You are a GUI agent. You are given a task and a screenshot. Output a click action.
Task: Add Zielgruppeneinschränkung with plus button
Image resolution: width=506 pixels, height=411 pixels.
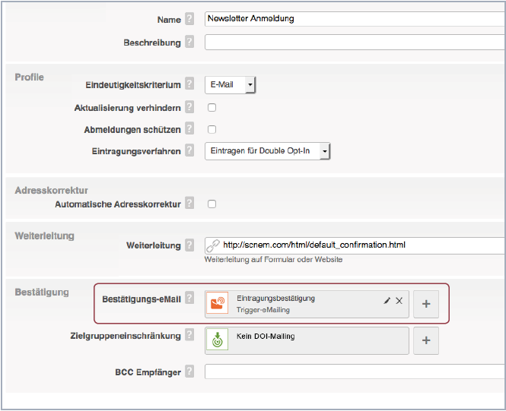click(426, 341)
